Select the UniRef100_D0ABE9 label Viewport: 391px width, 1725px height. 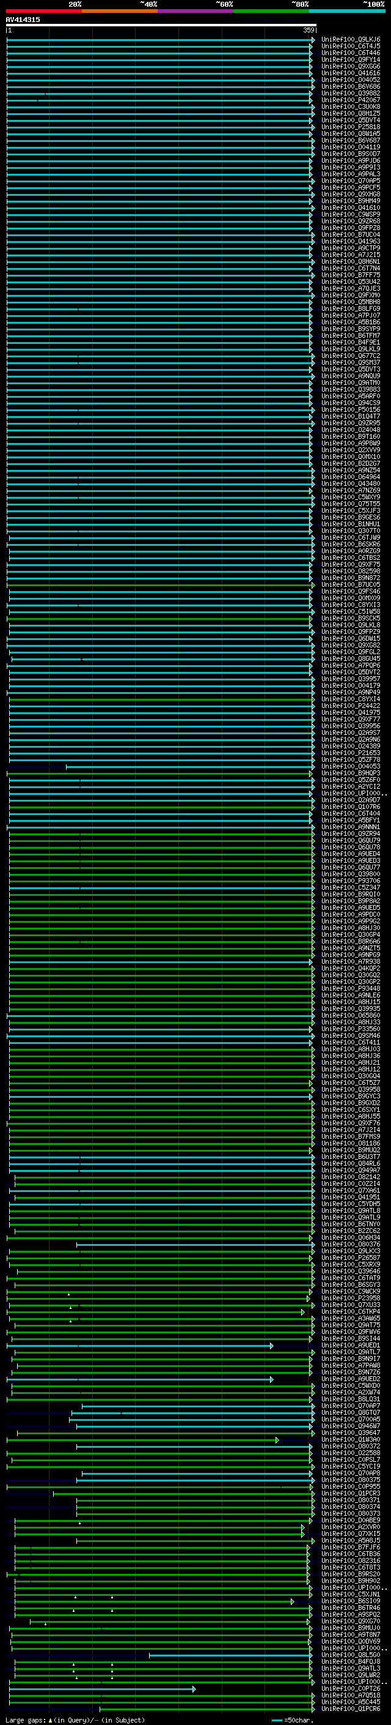[351, 1520]
